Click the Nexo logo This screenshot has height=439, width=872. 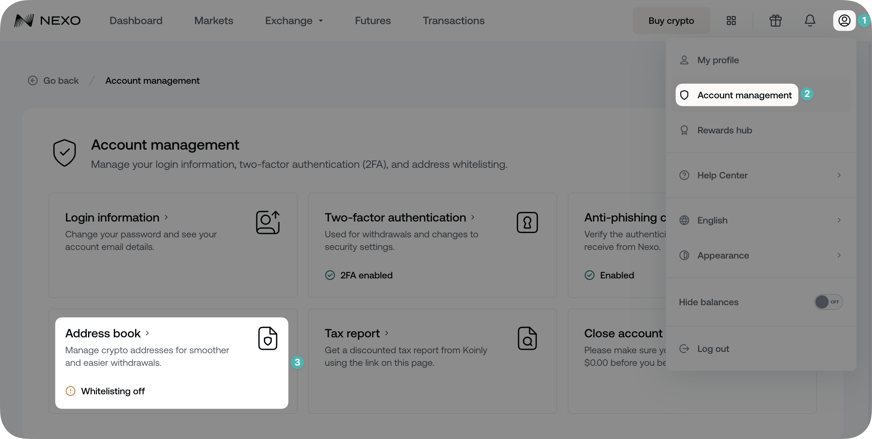47,21
